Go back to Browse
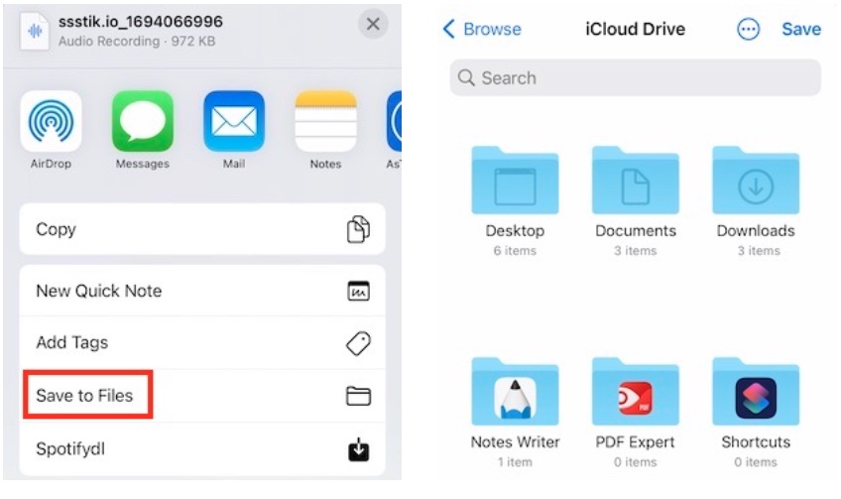This screenshot has width=841, height=499. pos(482,29)
